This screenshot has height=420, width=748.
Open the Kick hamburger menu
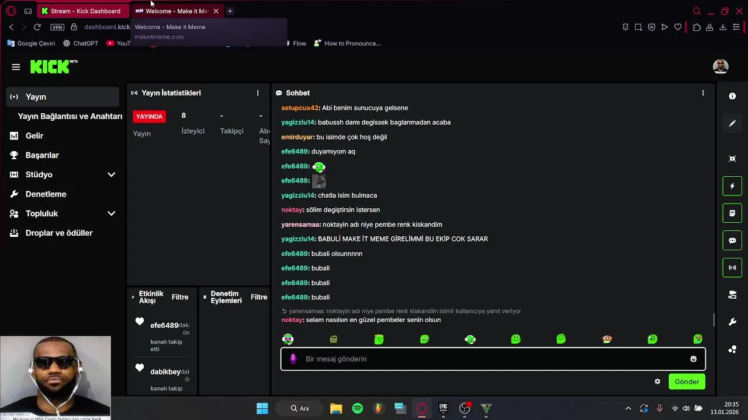pos(16,67)
